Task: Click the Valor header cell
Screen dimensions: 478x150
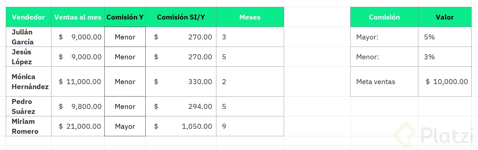Action: coord(445,17)
